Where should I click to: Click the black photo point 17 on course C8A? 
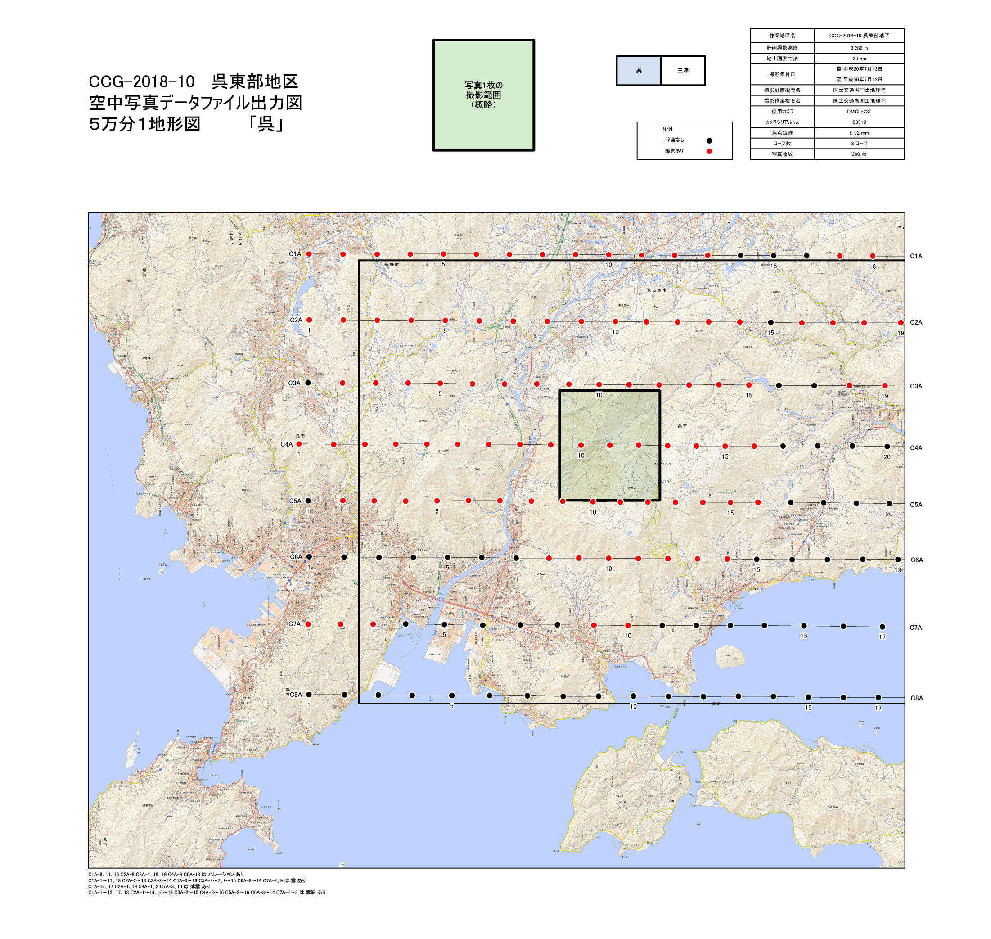878,698
